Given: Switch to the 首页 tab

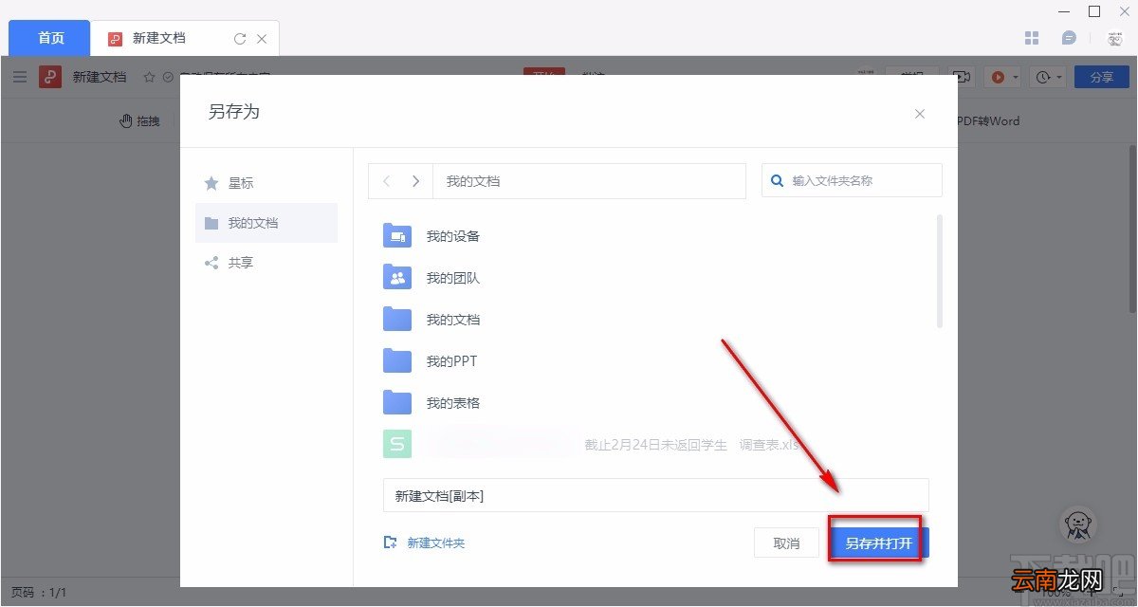Looking at the screenshot, I should tap(50, 38).
